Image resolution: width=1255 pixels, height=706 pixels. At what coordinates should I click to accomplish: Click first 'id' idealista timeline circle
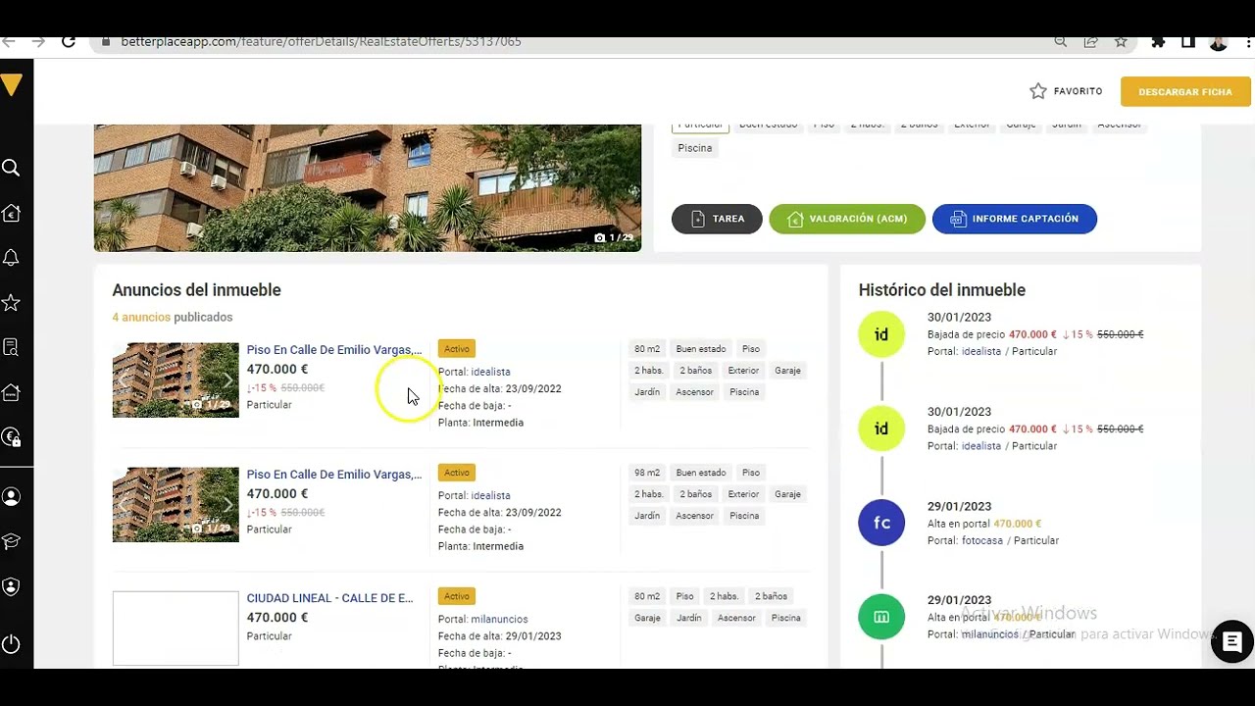tap(881, 334)
